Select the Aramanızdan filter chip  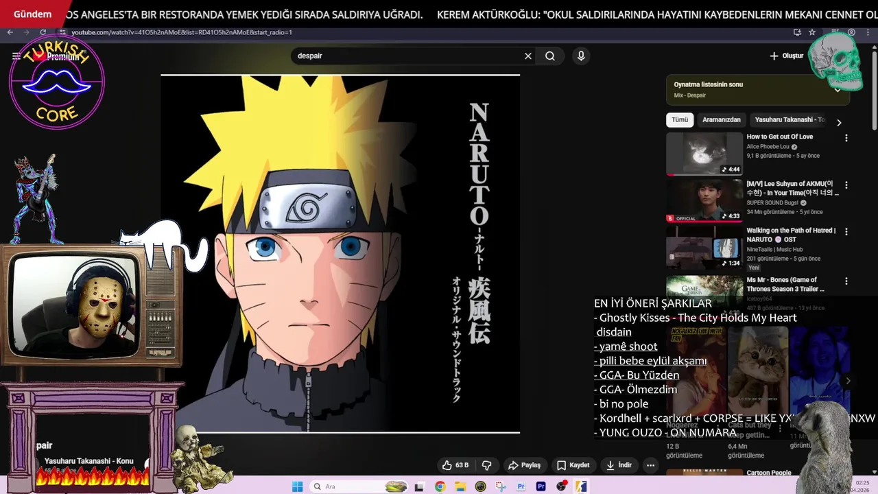click(721, 120)
